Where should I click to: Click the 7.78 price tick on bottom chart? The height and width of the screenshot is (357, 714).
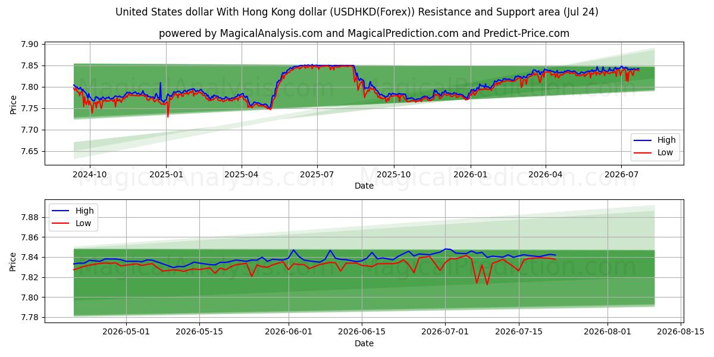30,317
